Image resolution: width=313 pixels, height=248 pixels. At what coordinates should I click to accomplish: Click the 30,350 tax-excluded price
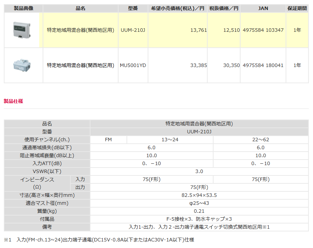pos(231,65)
